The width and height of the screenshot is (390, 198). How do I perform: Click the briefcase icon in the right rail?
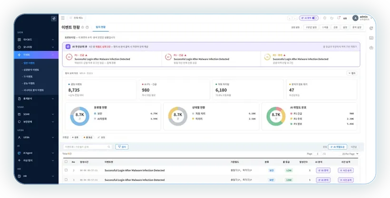coord(371,47)
